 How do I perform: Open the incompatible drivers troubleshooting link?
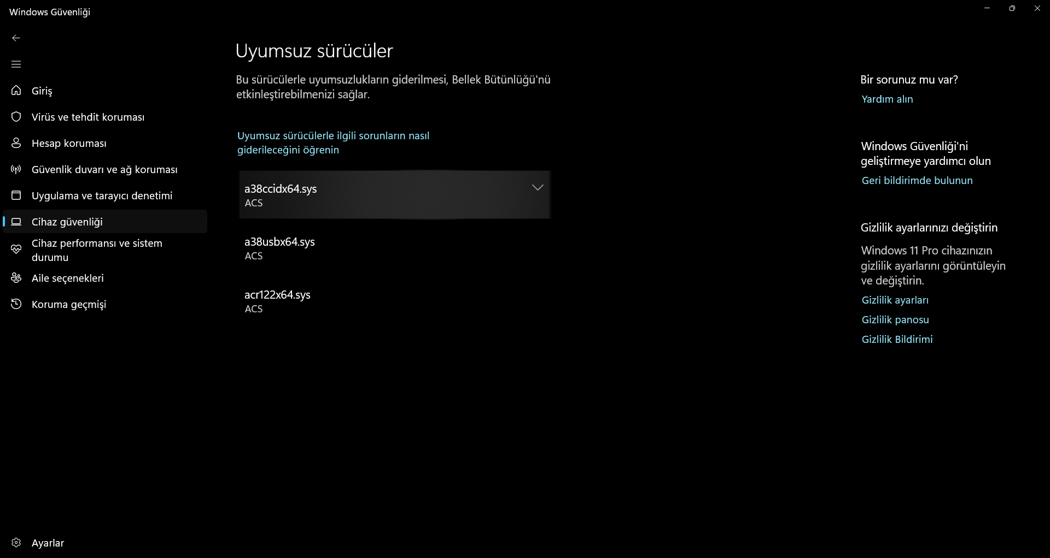coord(333,143)
